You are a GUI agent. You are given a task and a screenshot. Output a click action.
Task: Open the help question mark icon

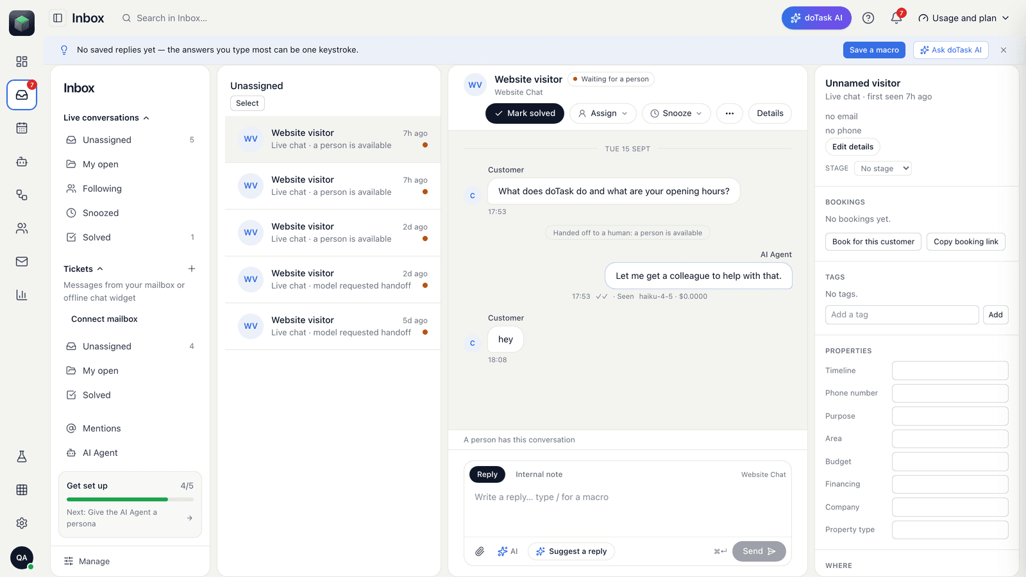868,18
